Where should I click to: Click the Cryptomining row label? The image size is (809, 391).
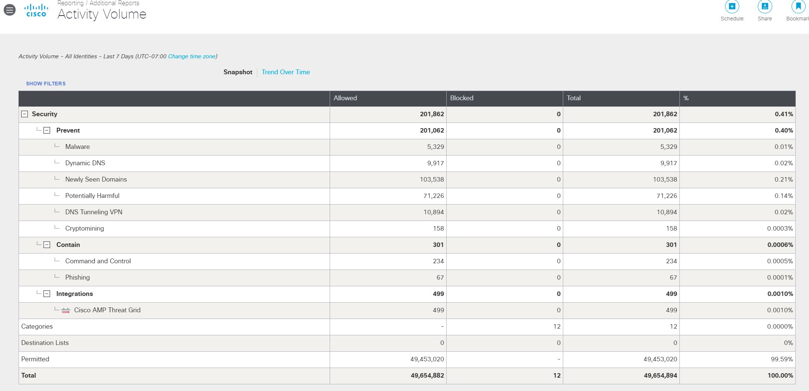point(84,228)
